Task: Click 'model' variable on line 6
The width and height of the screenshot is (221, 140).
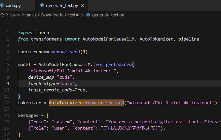Action: [x=24, y=65]
